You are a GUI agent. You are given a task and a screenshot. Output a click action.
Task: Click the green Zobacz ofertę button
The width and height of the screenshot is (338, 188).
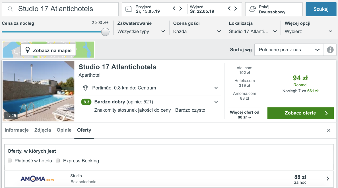(300, 113)
